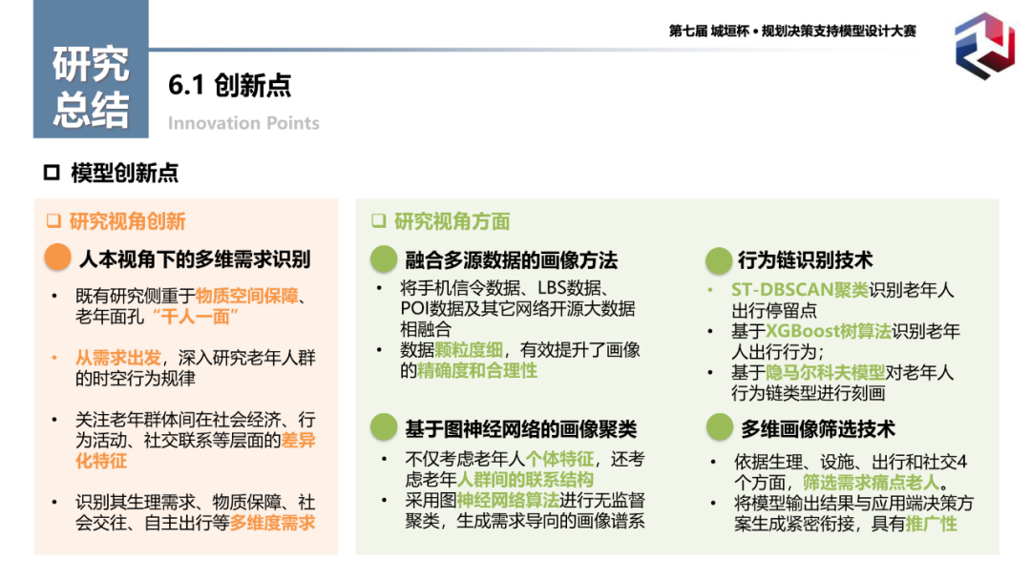The width and height of the screenshot is (1031, 580).
Task: Select the green text ST-DBSCAN聚类
Action: tap(800, 290)
